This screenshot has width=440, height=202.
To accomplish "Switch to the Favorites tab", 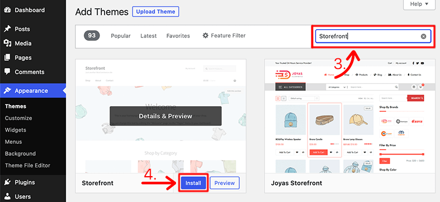I will [x=178, y=36].
